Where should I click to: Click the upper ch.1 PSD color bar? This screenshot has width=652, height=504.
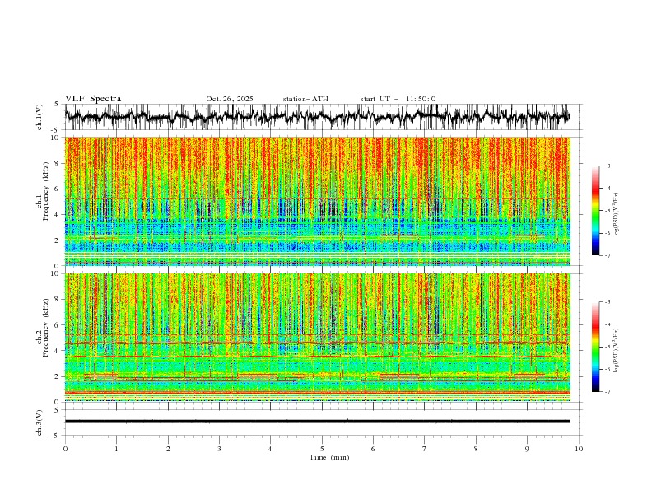click(596, 211)
